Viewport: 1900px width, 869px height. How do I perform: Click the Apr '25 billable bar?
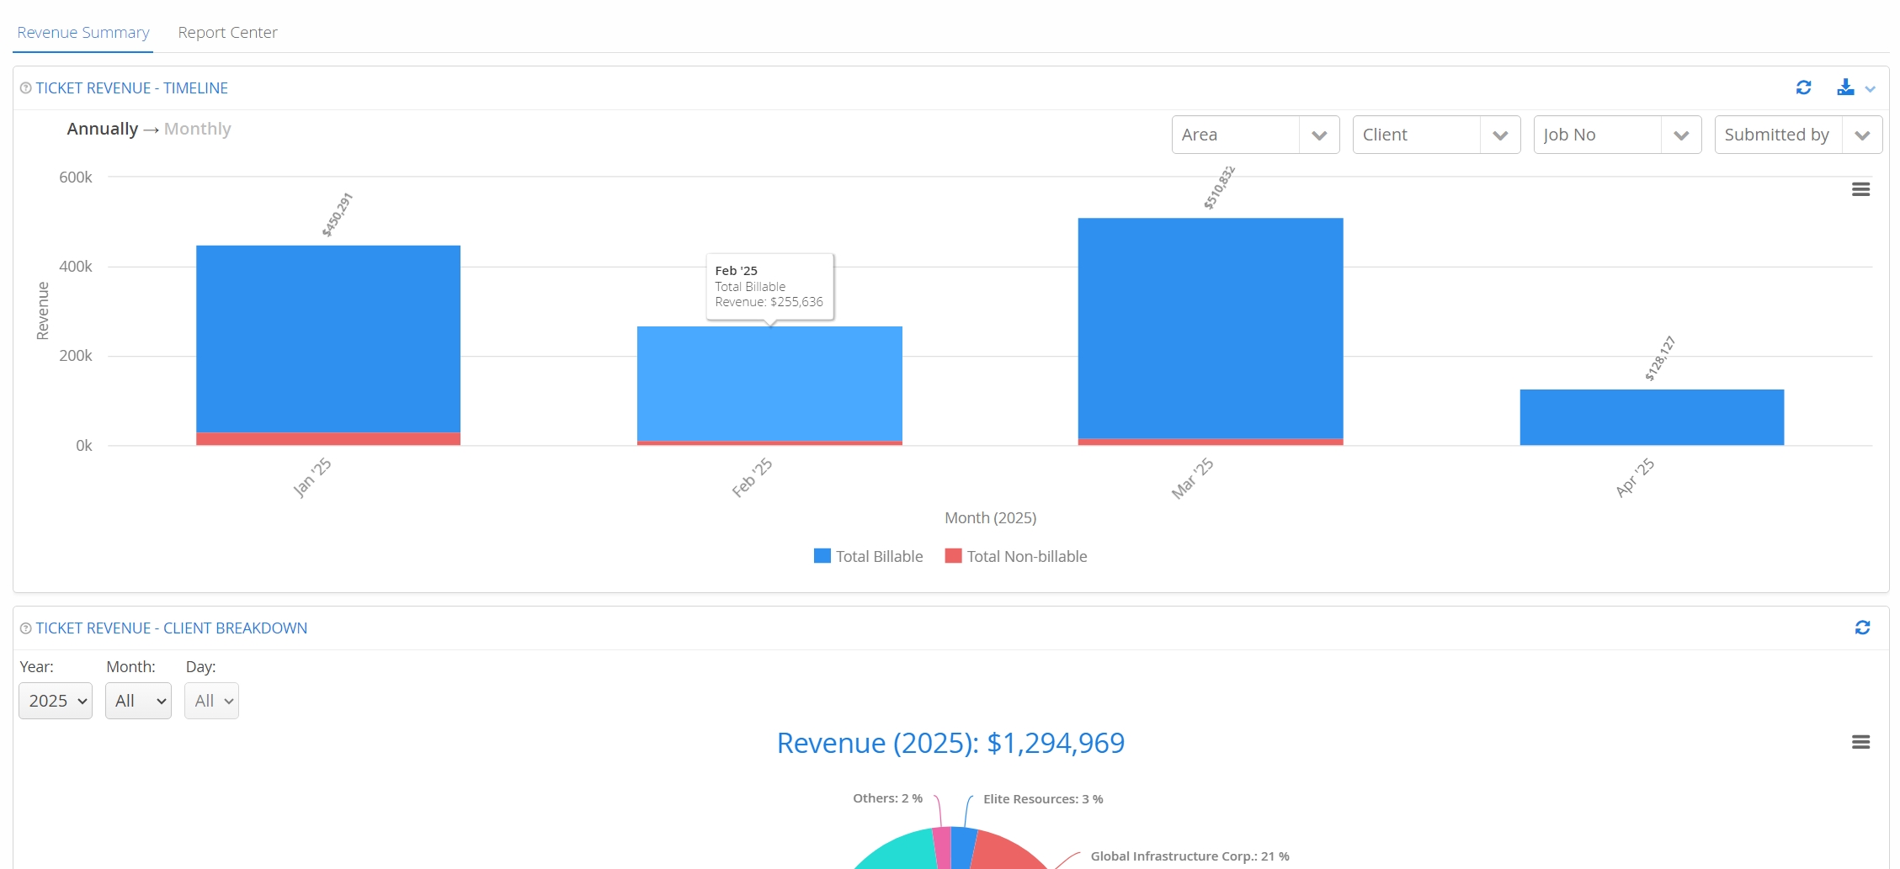[1652, 417]
